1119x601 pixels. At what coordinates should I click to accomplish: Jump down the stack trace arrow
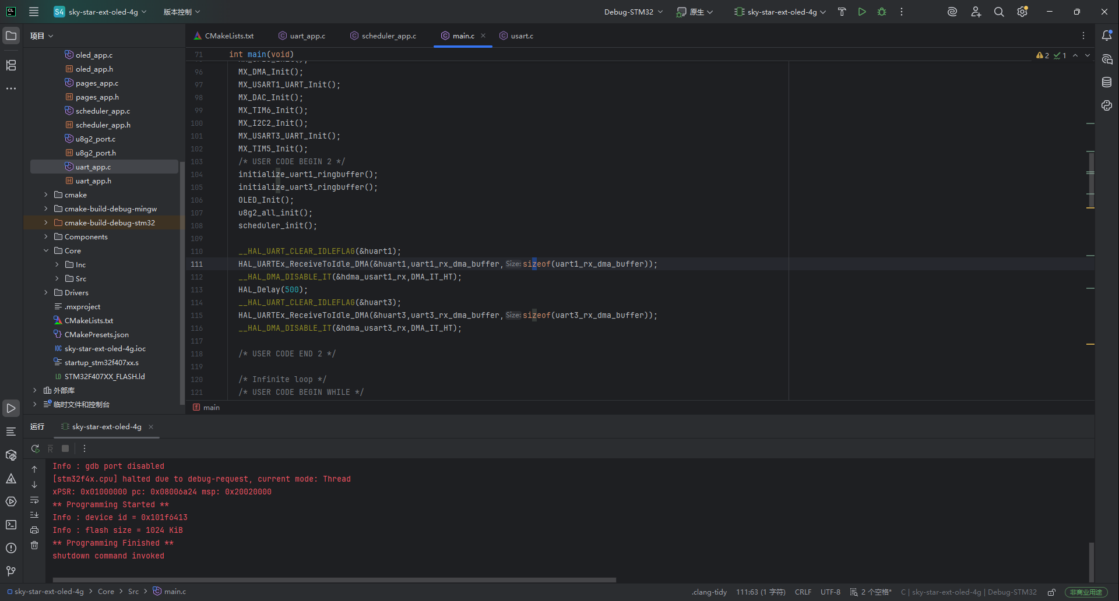(34, 485)
